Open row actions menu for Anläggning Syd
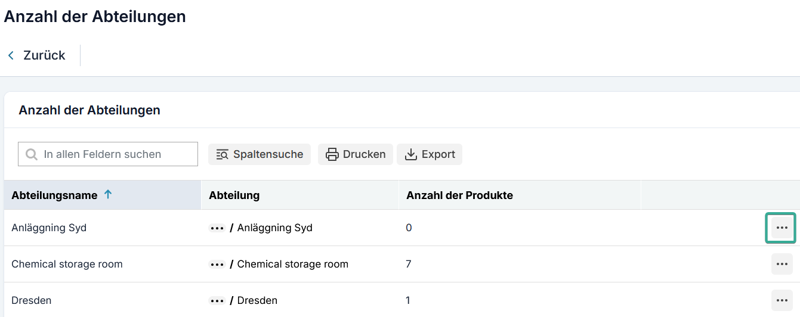 (x=782, y=228)
